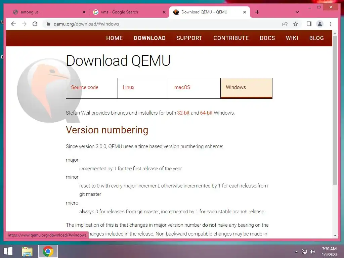Image resolution: width=344 pixels, height=258 pixels.
Task: Click the 'Version numbering' heading
Action: pos(107,130)
